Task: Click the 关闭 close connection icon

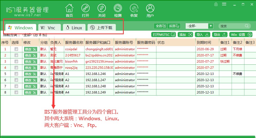Action: coord(102,8)
